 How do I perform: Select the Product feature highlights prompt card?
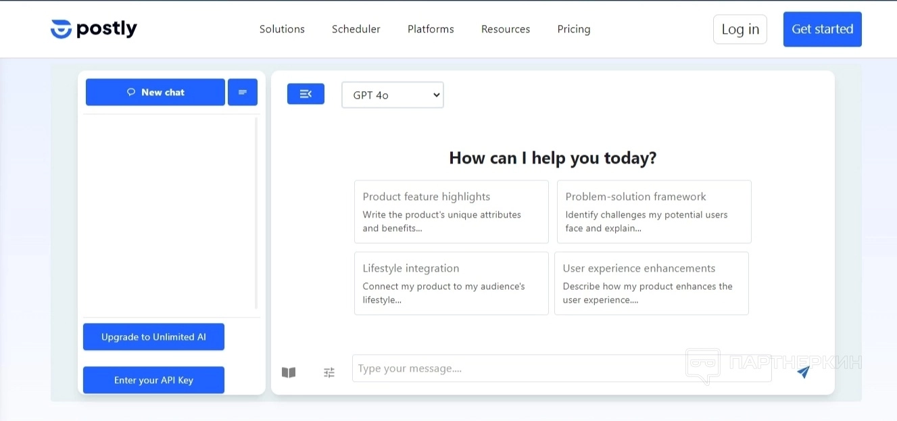click(451, 212)
